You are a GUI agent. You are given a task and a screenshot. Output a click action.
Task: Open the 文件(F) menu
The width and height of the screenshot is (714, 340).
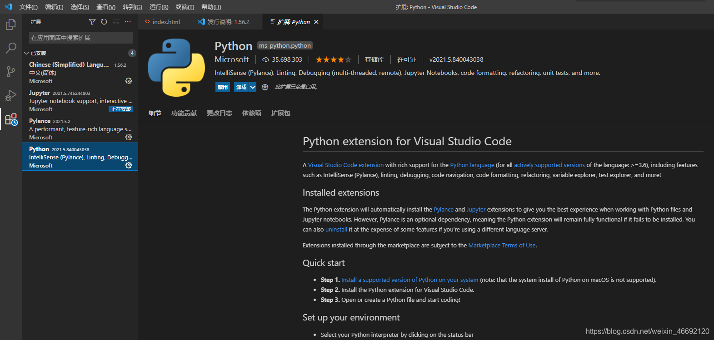coord(29,7)
